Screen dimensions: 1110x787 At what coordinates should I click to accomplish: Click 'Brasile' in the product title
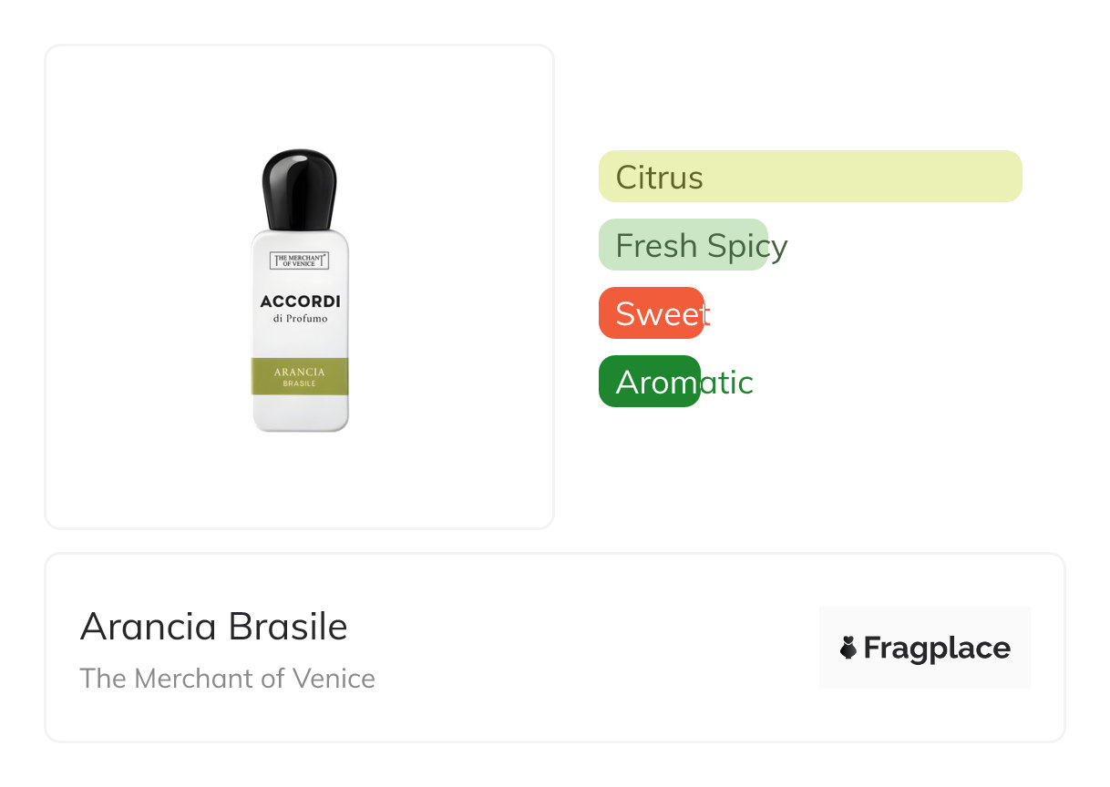coord(288,628)
